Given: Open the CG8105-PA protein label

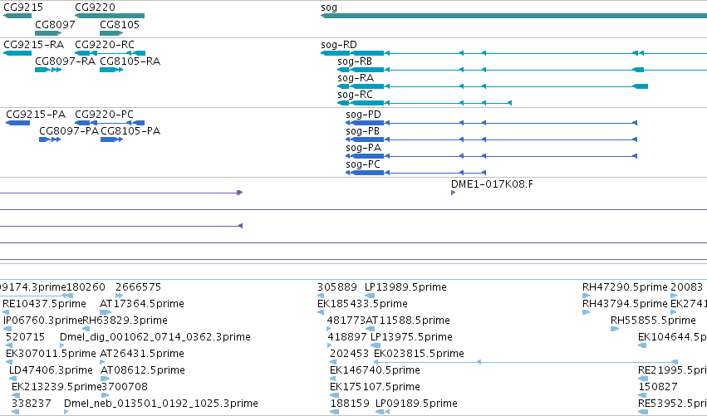Looking at the screenshot, I should click(x=130, y=131).
